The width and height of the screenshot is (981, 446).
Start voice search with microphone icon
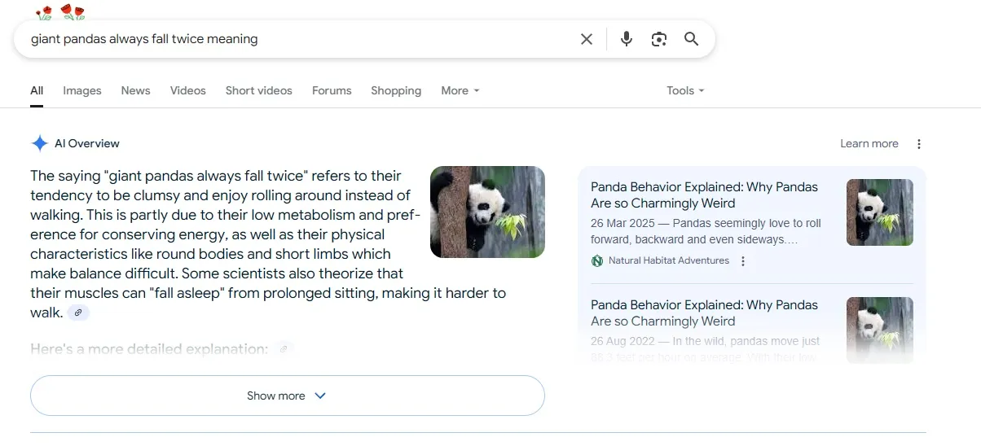[626, 39]
